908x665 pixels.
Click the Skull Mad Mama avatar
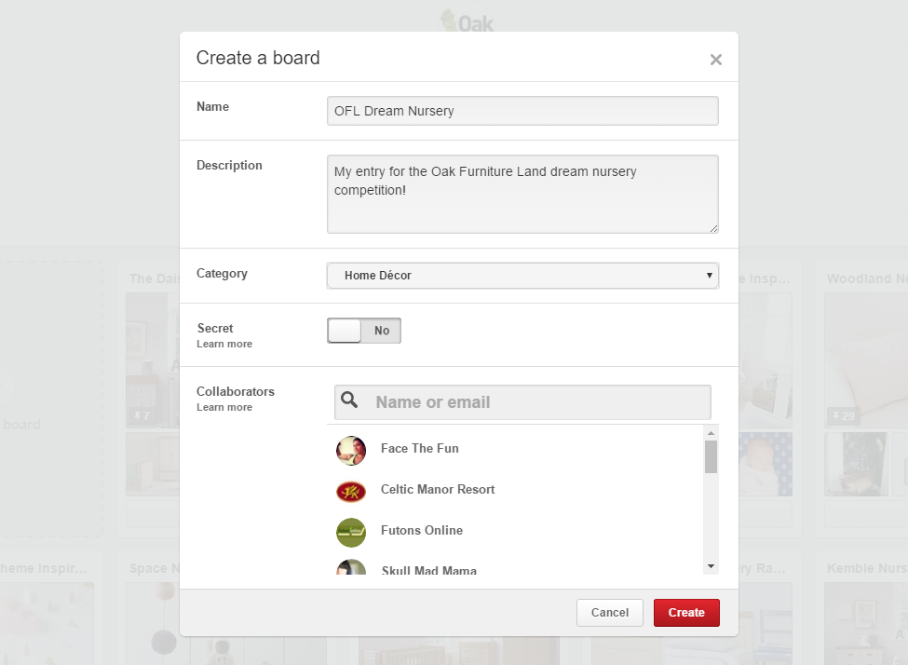[x=351, y=568]
